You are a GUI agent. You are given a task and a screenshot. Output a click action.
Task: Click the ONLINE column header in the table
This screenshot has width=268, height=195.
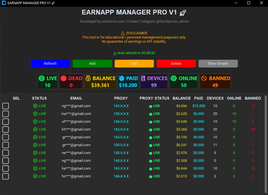234,98
